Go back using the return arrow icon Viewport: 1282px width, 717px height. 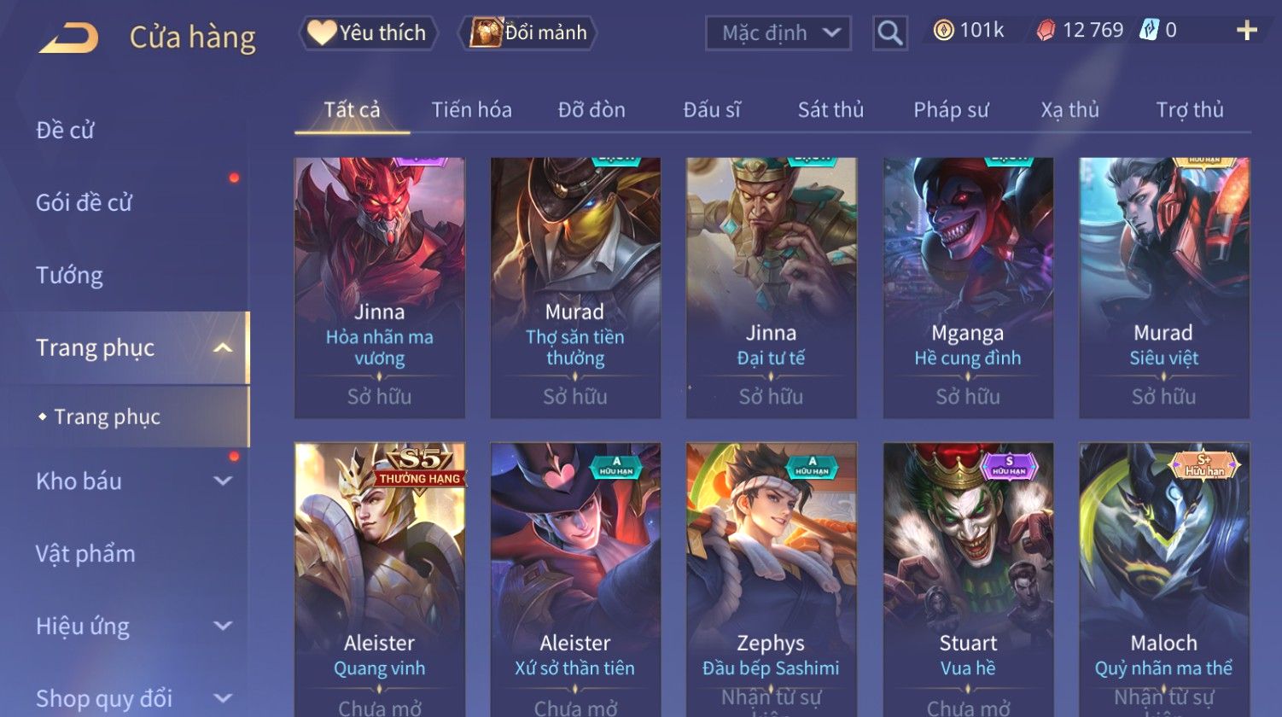pos(68,38)
